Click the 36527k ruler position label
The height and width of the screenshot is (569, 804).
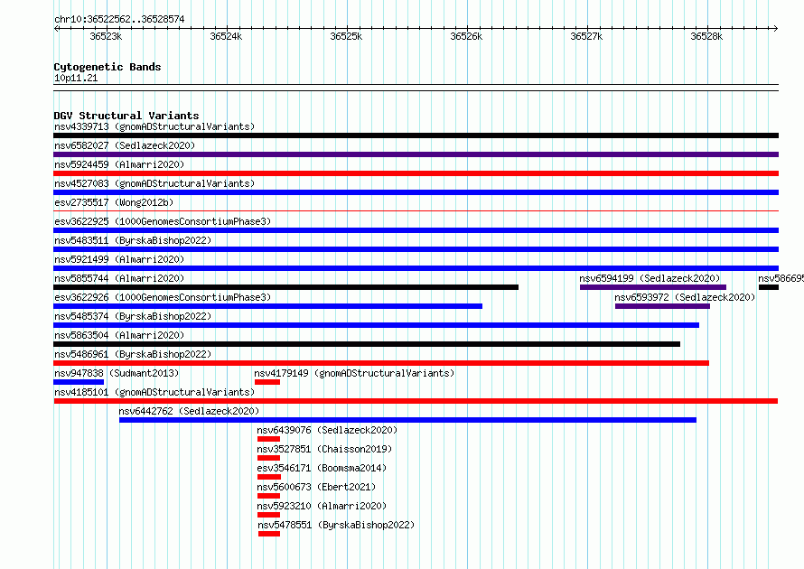[586, 36]
